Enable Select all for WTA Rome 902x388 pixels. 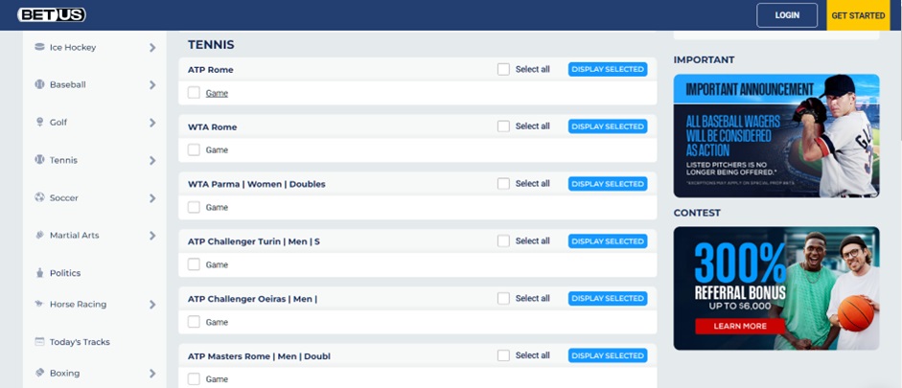click(x=503, y=126)
